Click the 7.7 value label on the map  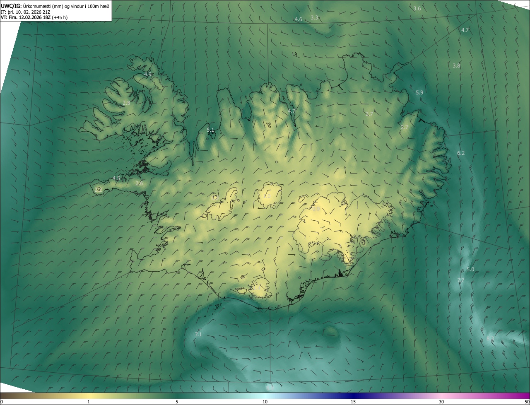[x=460, y=280]
